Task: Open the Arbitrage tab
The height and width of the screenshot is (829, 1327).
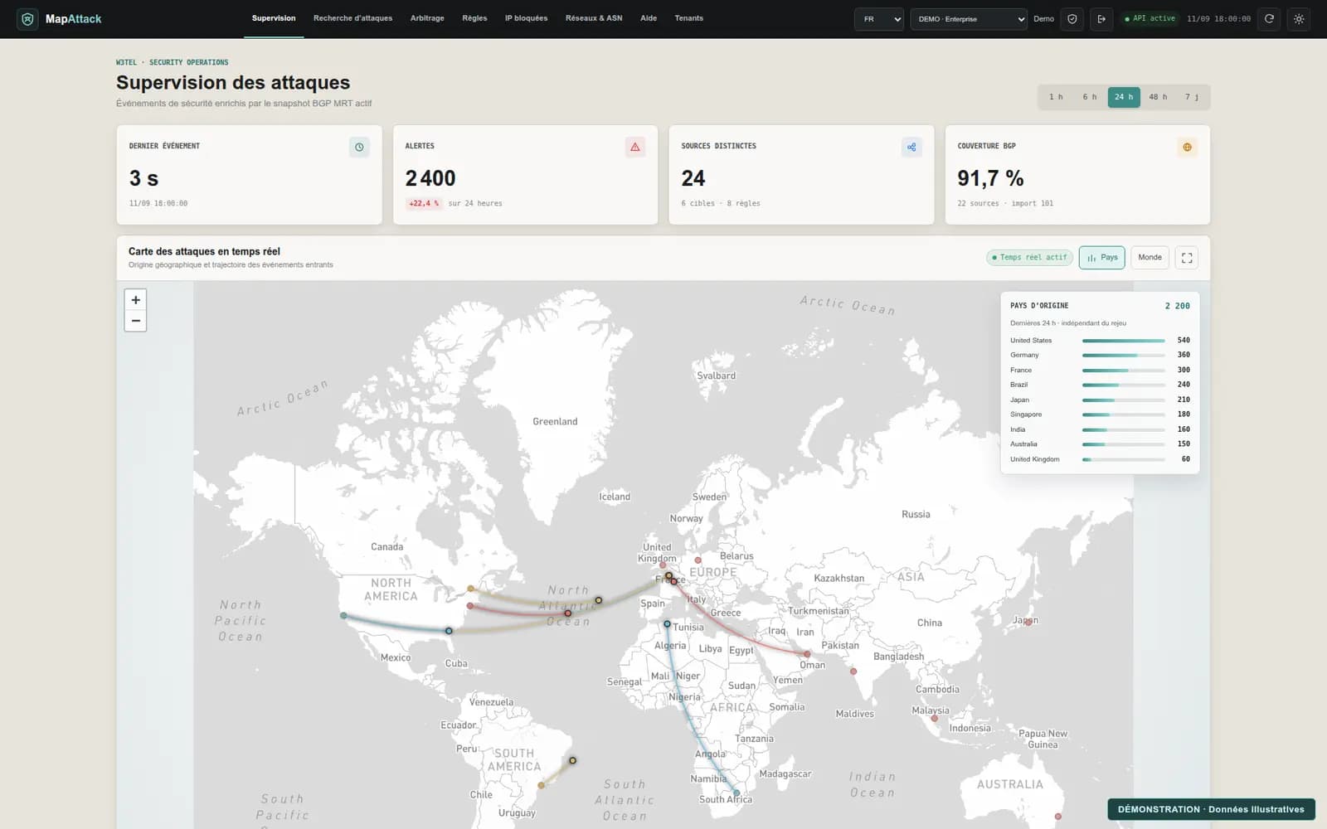Action: (427, 18)
